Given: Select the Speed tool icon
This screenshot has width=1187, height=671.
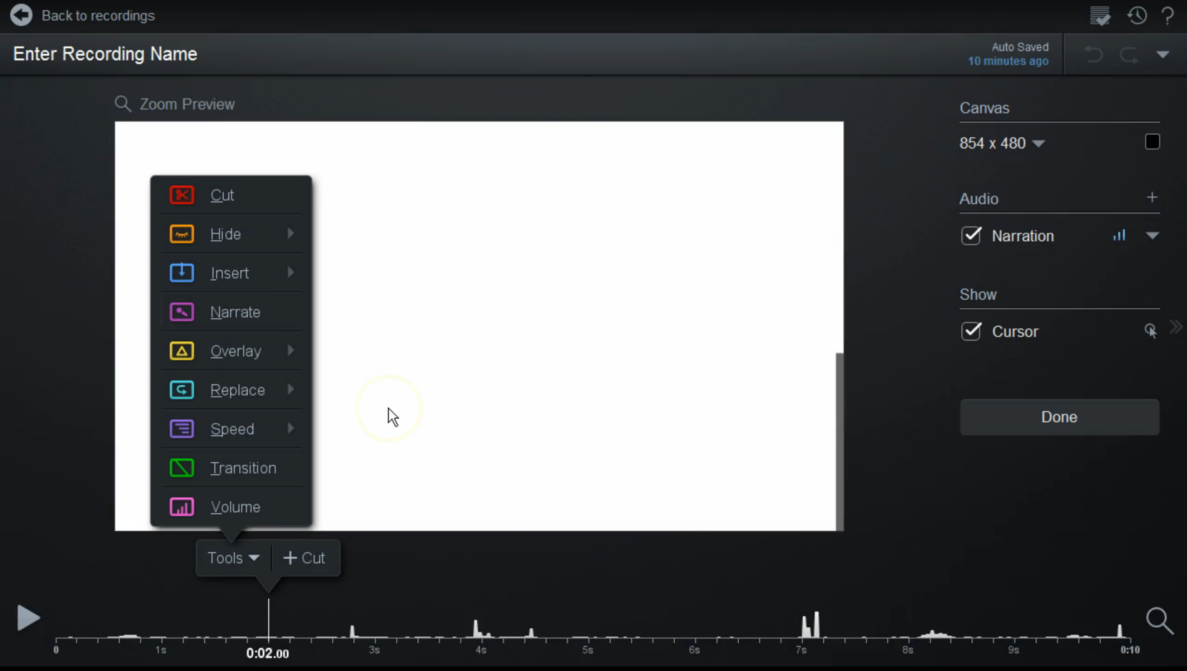Looking at the screenshot, I should tap(182, 429).
